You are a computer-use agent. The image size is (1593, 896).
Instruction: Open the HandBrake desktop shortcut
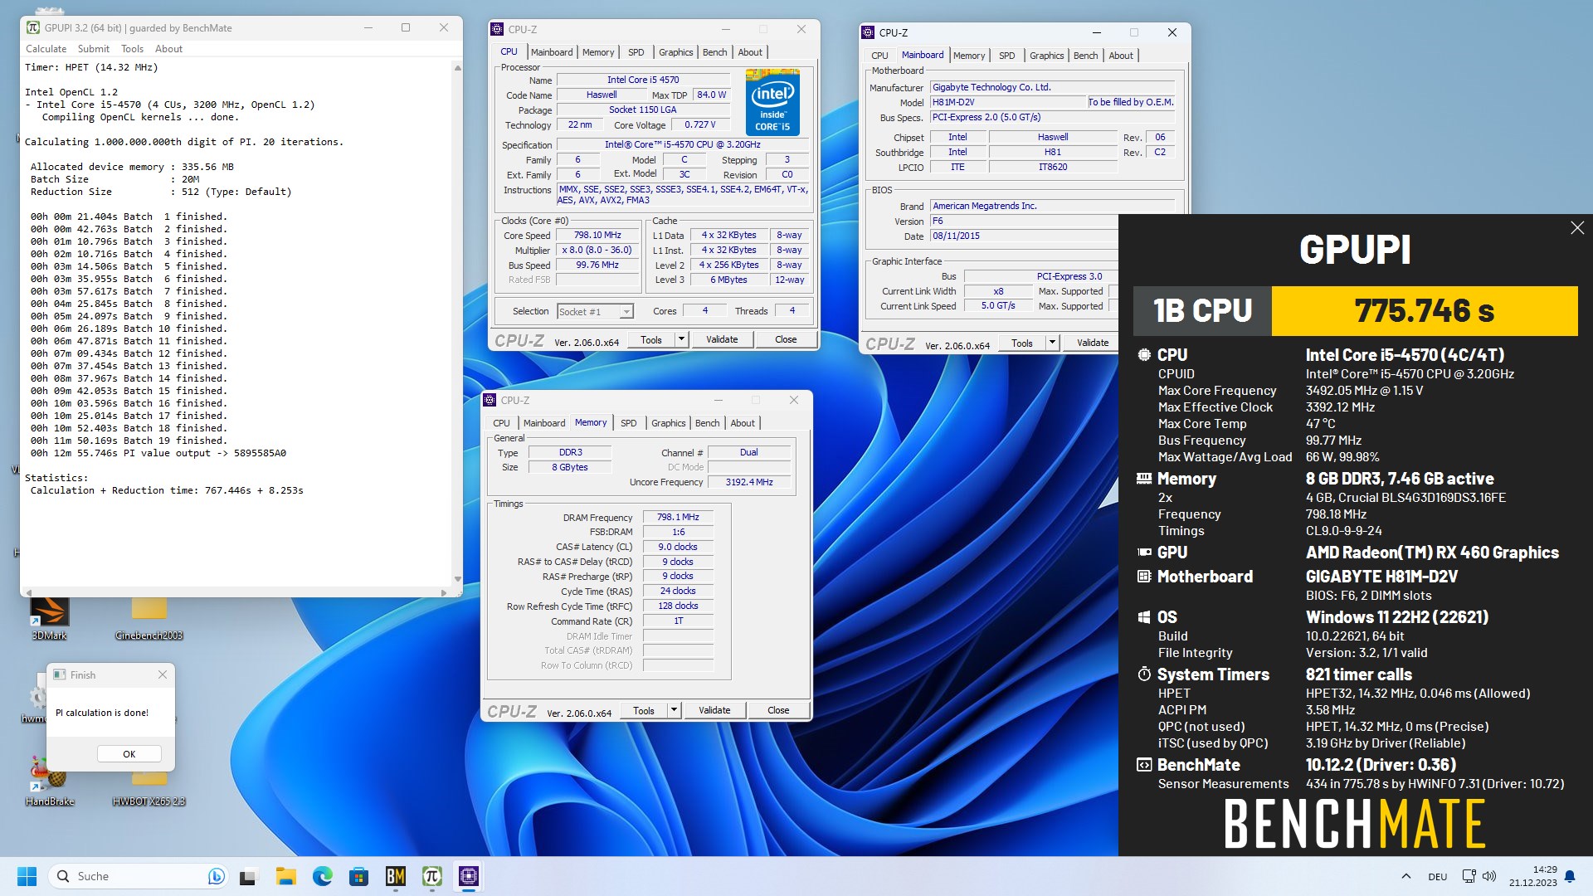click(49, 780)
